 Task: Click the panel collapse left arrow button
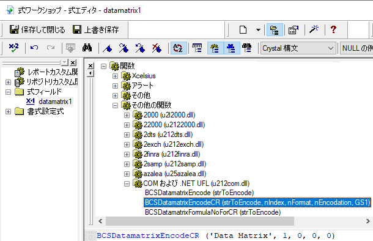coord(90,73)
